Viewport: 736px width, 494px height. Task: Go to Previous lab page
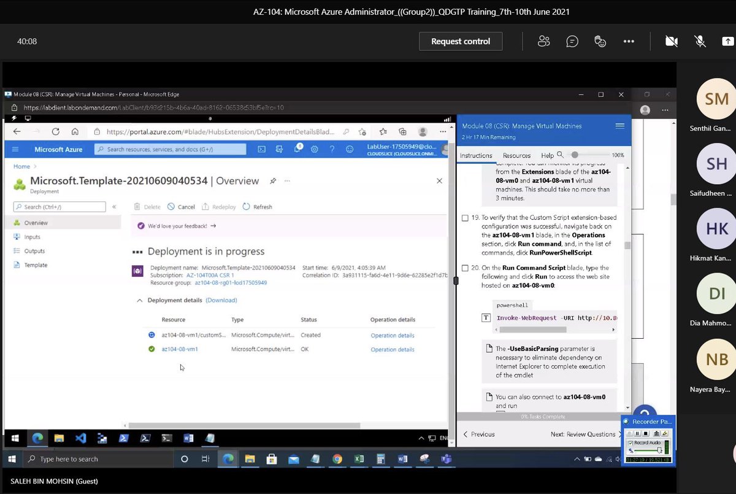[x=479, y=434]
